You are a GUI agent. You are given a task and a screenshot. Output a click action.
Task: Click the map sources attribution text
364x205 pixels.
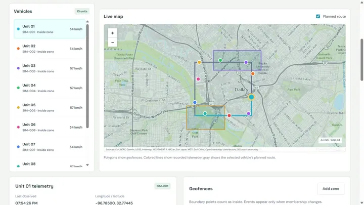coord(182,149)
